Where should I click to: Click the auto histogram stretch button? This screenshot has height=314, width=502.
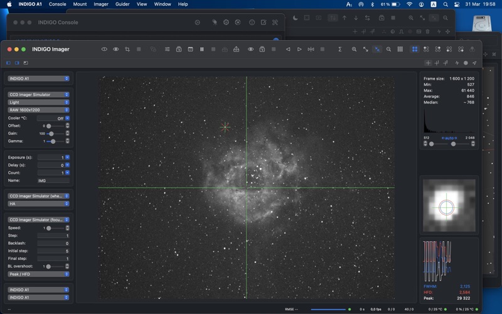[x=449, y=138]
